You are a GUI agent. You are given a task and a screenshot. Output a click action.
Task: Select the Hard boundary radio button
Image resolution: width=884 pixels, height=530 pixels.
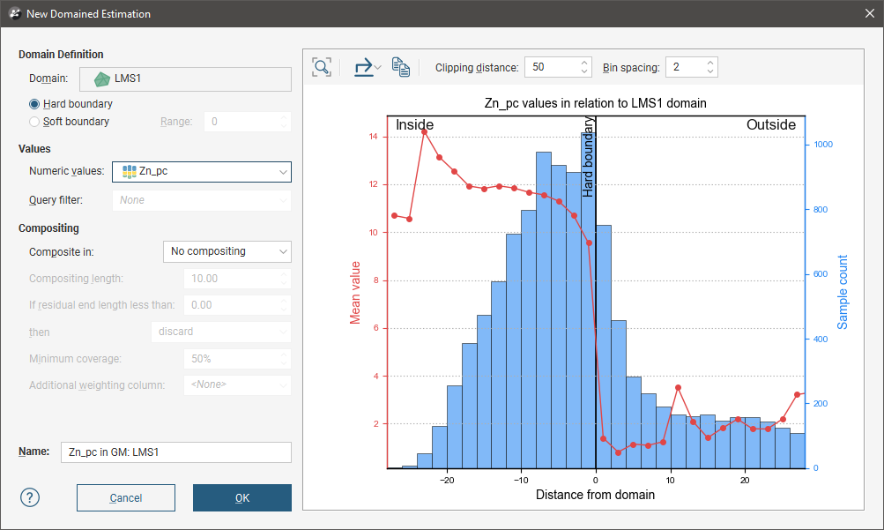point(35,104)
